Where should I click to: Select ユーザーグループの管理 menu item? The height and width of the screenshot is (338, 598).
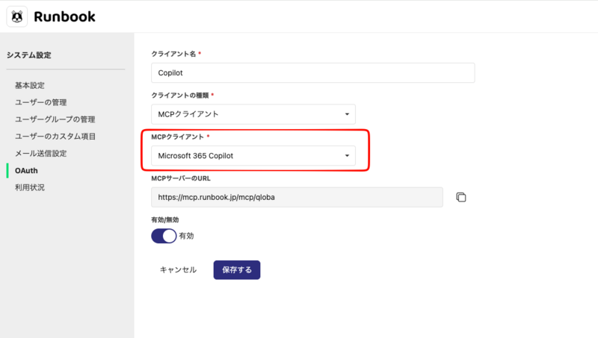point(55,119)
